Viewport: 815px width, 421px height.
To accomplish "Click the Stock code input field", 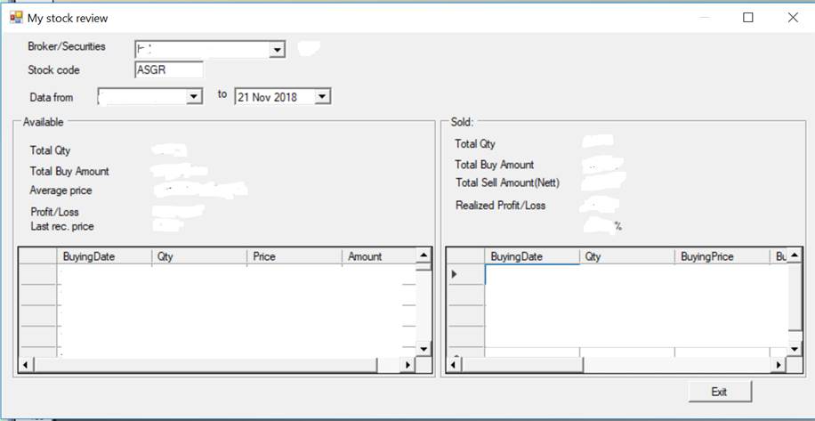I will [169, 70].
